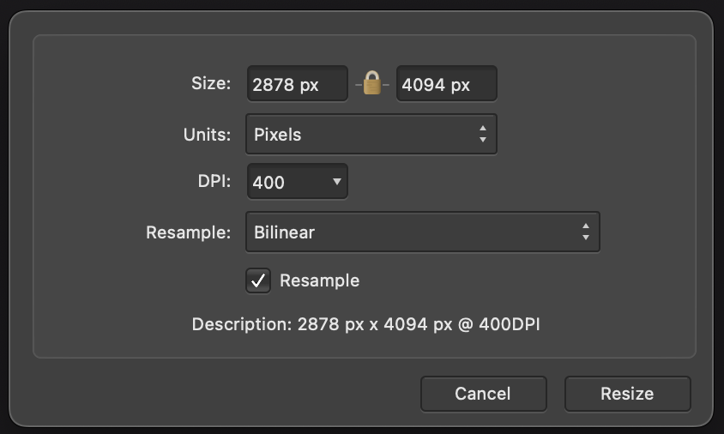The width and height of the screenshot is (724, 434).
Task: Click inside the 400 DPI value text
Action: tap(268, 183)
